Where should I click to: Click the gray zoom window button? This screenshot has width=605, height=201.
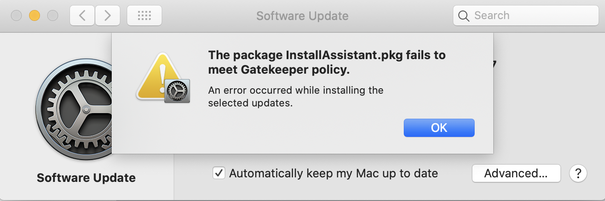tap(53, 16)
